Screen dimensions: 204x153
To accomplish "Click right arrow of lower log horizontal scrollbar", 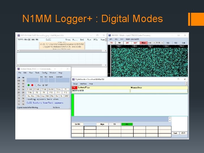I will pos(105,65).
